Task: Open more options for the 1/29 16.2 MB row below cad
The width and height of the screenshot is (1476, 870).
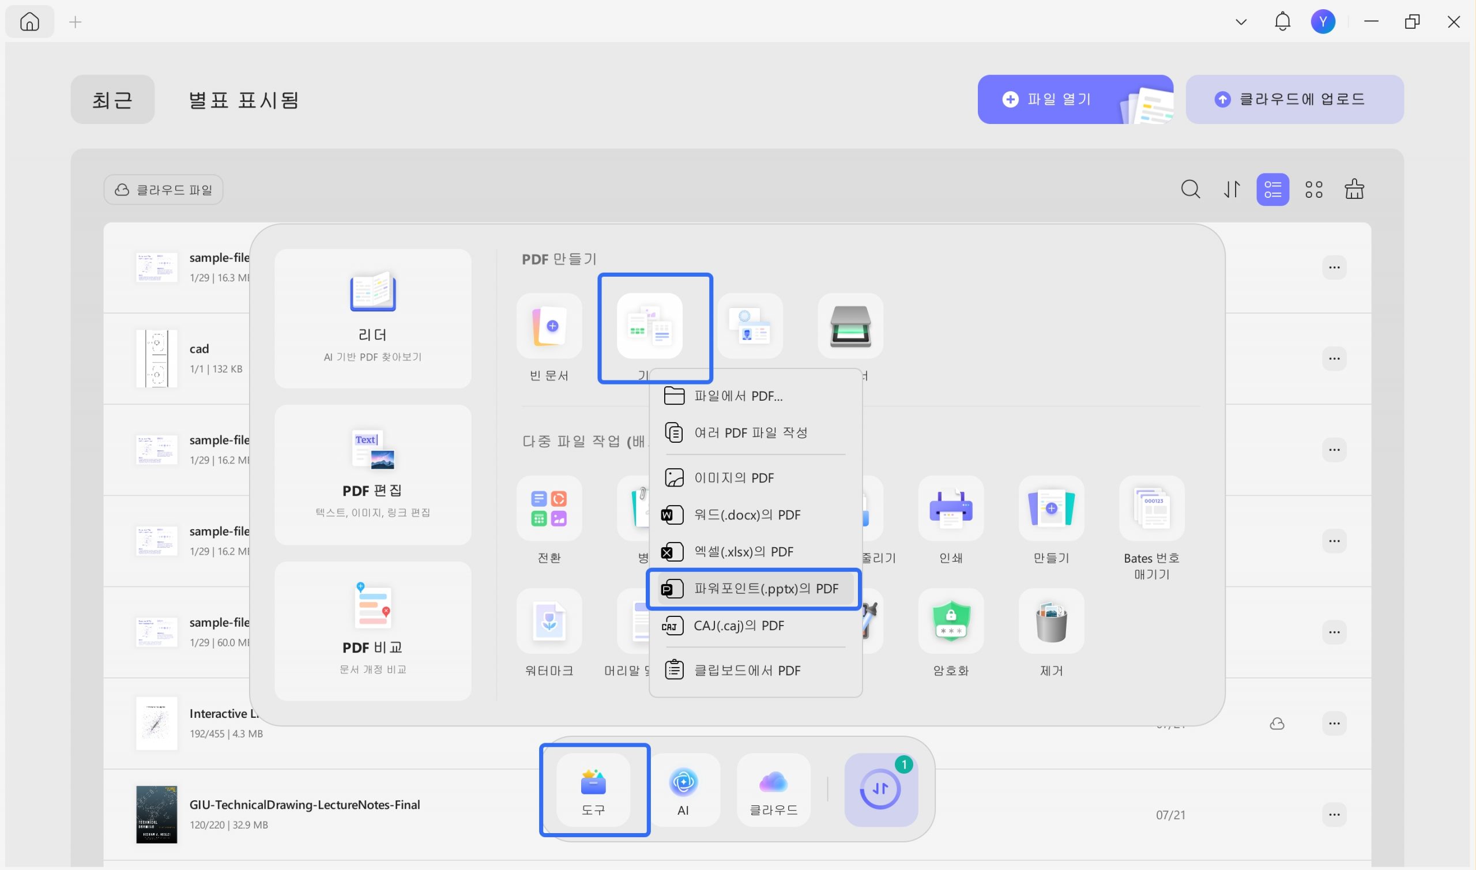Action: click(x=1334, y=450)
